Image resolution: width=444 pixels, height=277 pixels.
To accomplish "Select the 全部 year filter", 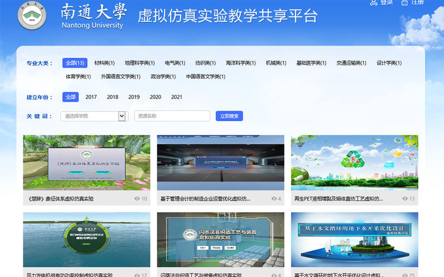I will click(x=71, y=97).
